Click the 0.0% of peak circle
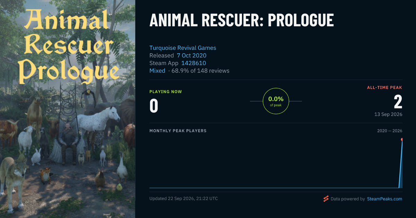This screenshot has width=416, height=218. pos(276,101)
